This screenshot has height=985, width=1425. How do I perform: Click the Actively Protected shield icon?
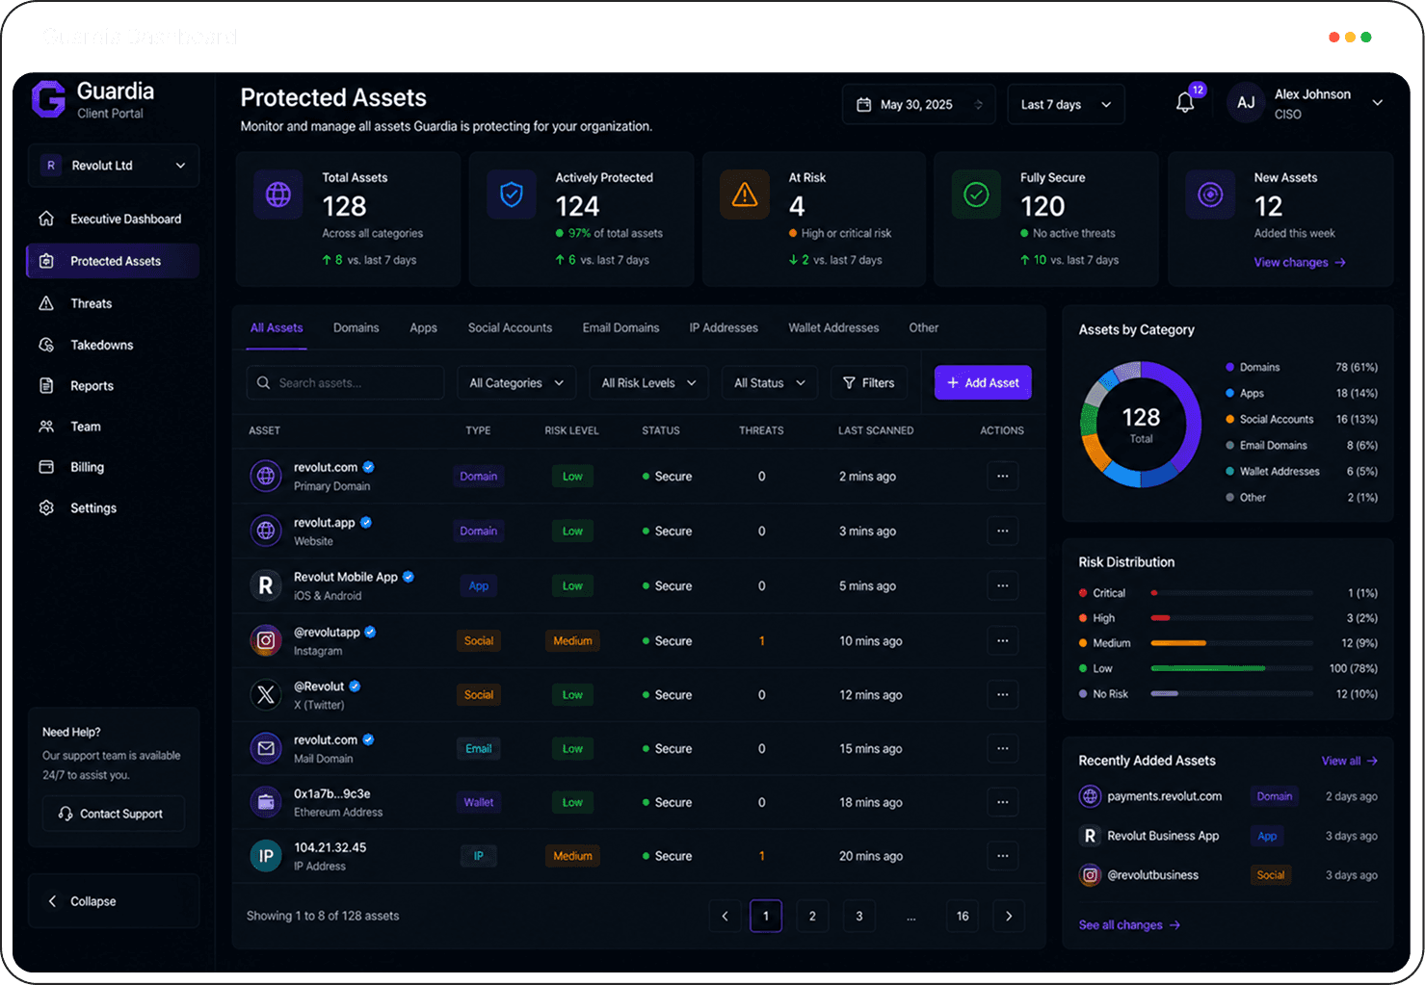coord(512,194)
